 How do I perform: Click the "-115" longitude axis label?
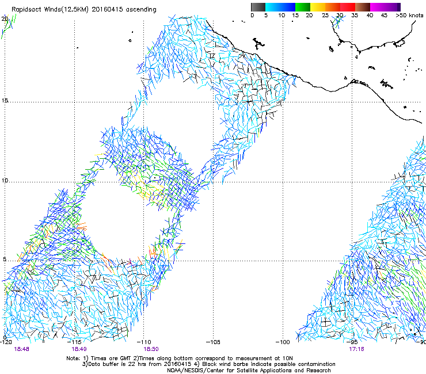[74, 342]
